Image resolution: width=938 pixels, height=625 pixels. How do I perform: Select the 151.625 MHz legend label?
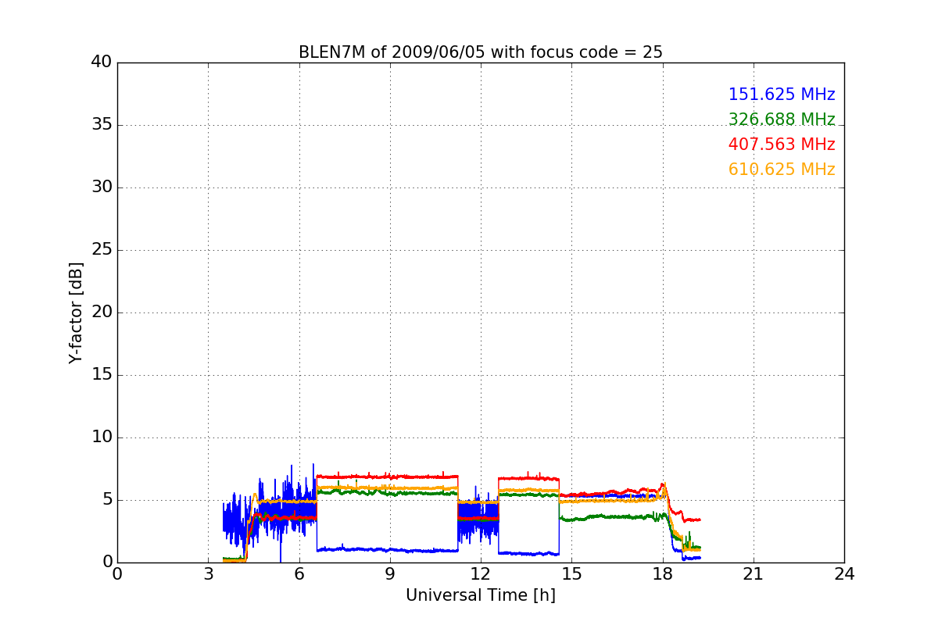point(782,95)
